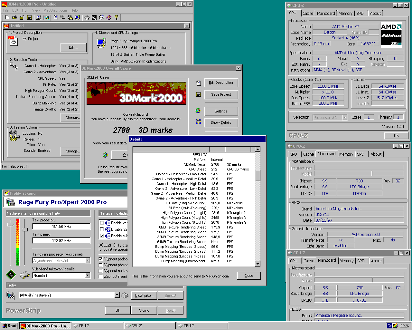
Task: Click the display settings monitor icon in section 4
Action: pos(101,43)
